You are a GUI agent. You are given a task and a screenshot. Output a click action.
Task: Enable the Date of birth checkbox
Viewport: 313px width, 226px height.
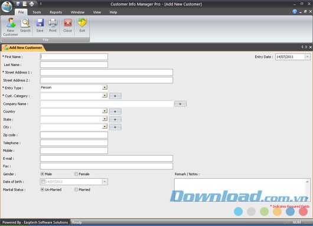43,182
